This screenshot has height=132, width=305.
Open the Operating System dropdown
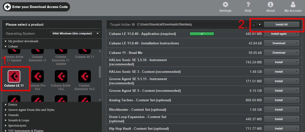[x=75, y=33]
